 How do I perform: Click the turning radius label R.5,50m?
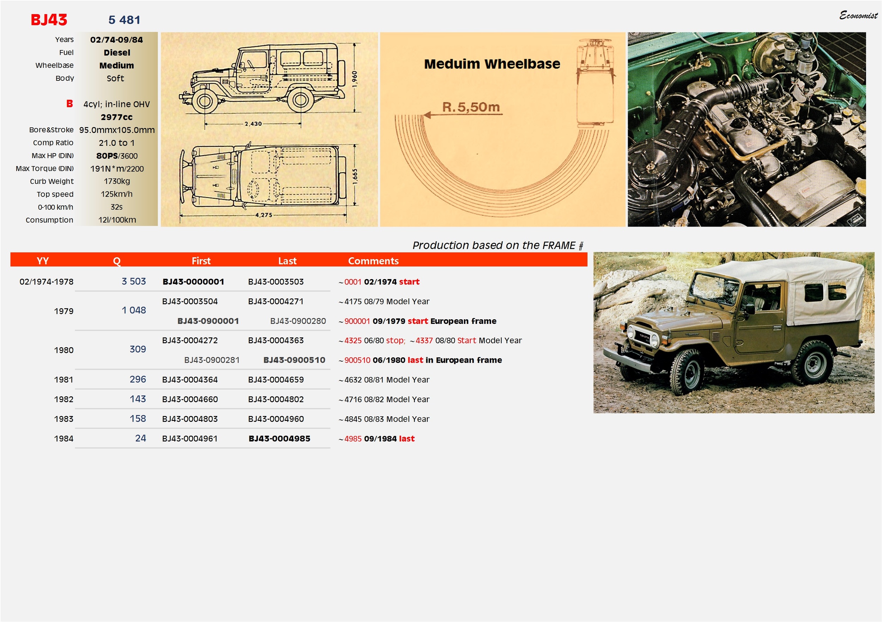pos(471,107)
